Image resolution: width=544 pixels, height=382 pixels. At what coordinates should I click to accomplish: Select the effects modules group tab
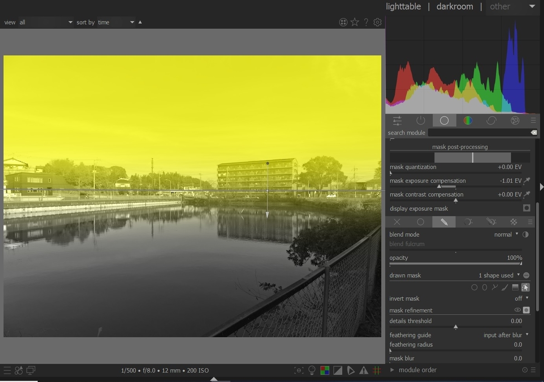pyautogui.click(x=515, y=121)
